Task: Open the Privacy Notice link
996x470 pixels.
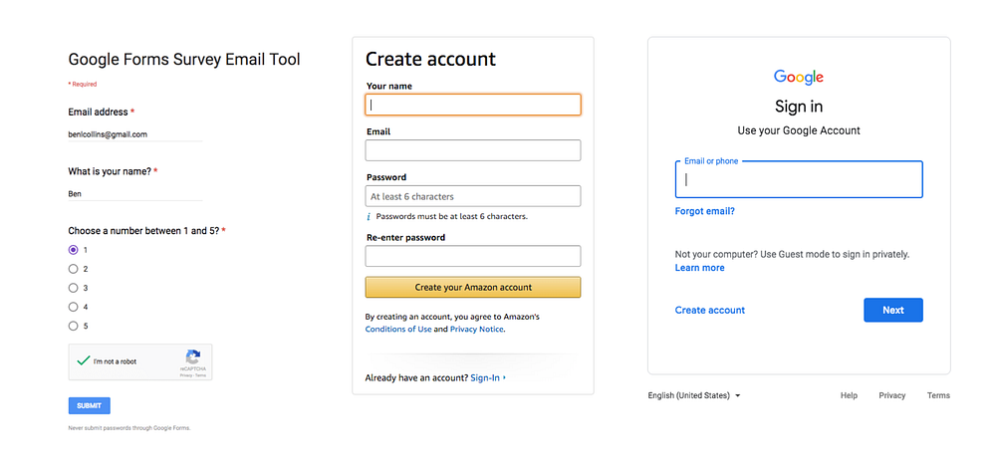Action: 476,330
